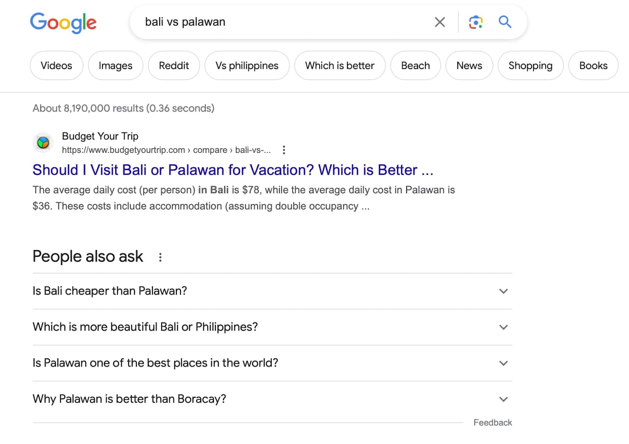Expand 'Which is more beautiful Bali or Philippines?'
This screenshot has width=629, height=444.
tap(504, 327)
